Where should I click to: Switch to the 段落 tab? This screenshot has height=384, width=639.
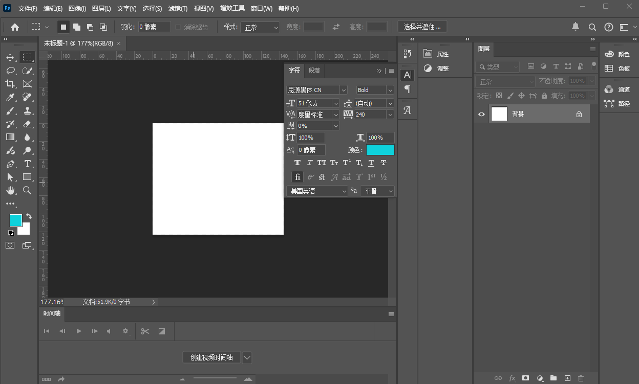[314, 71]
